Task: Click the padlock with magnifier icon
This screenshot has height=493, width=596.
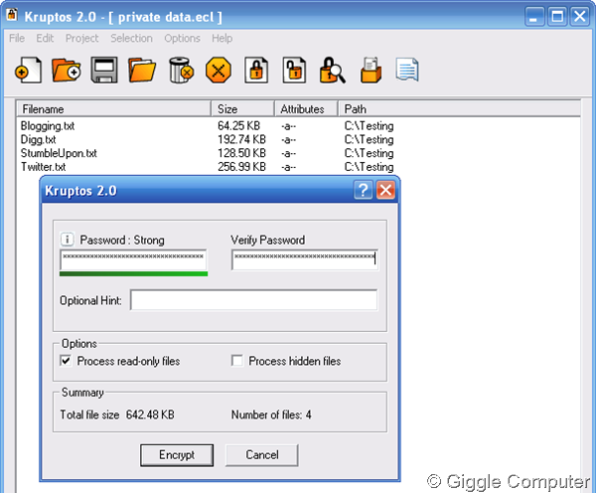Action: (333, 70)
